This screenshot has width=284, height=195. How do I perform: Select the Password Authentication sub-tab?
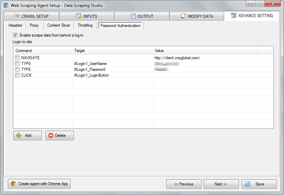point(120,26)
